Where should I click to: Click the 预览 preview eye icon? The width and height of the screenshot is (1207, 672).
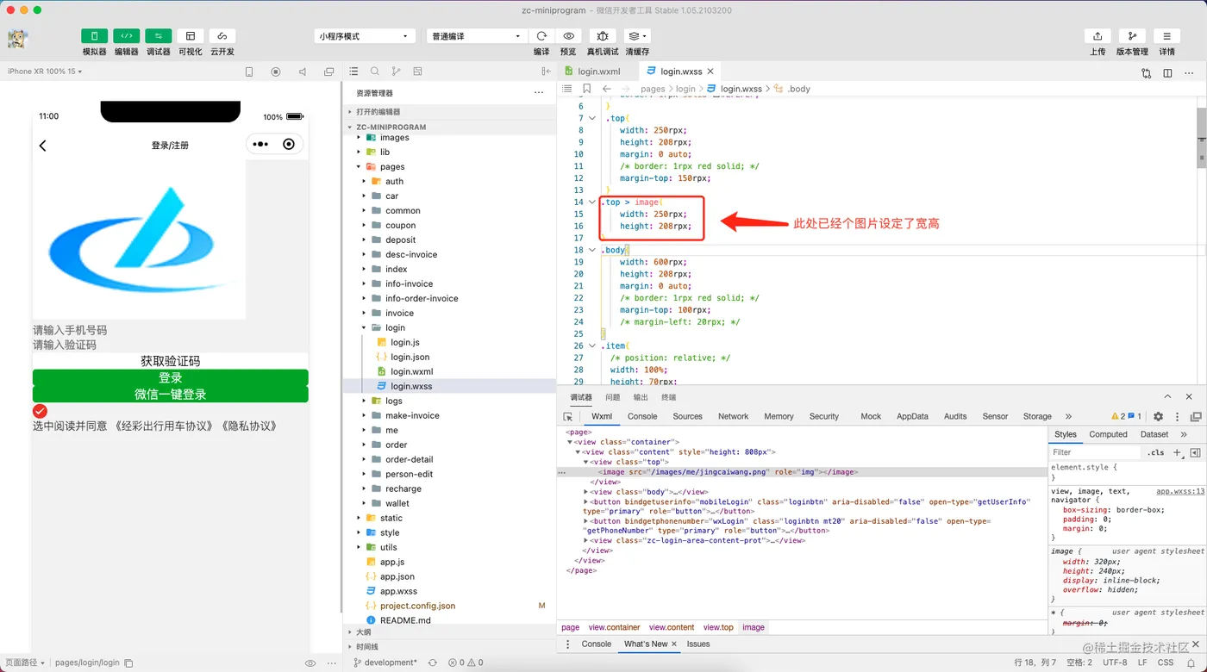click(568, 36)
